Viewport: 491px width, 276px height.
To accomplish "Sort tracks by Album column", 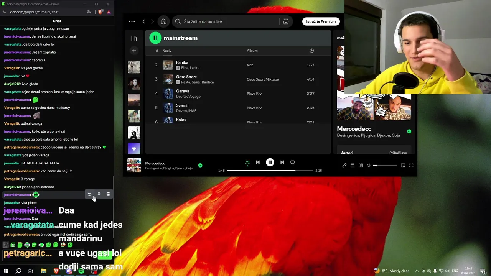I will (252, 51).
